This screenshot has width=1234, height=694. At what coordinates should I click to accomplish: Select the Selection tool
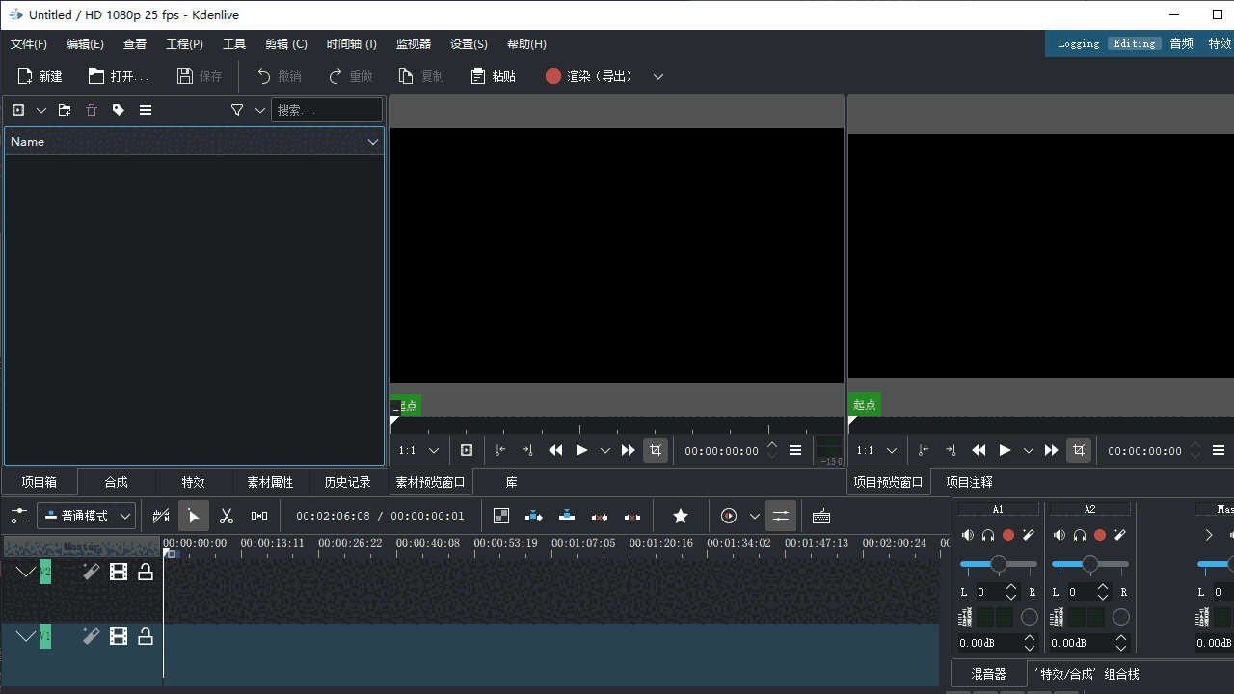coord(193,516)
